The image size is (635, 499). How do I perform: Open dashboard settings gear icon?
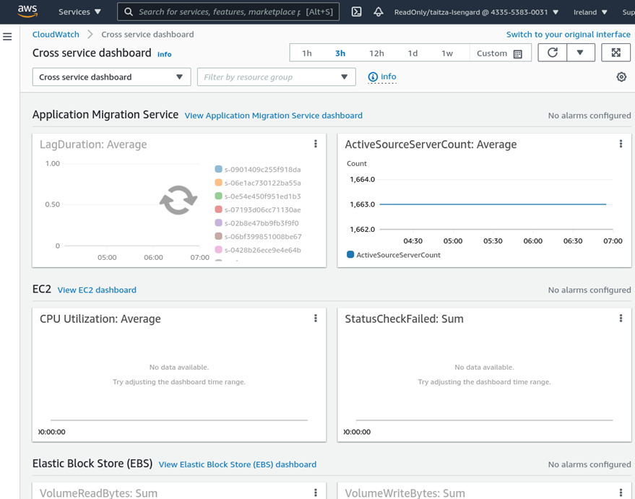coord(621,77)
